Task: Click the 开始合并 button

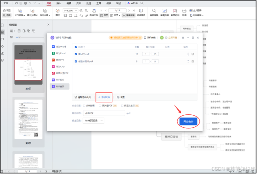Action: coord(188,122)
